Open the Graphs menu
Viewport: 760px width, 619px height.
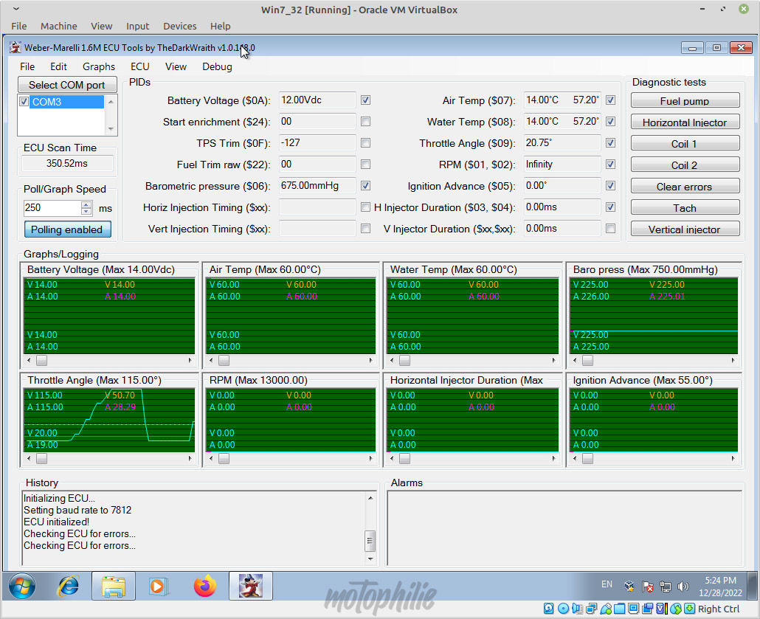point(99,66)
